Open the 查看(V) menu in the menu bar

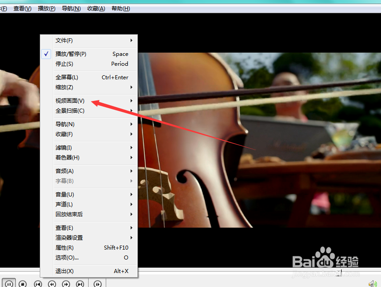pyautogui.click(x=22, y=9)
